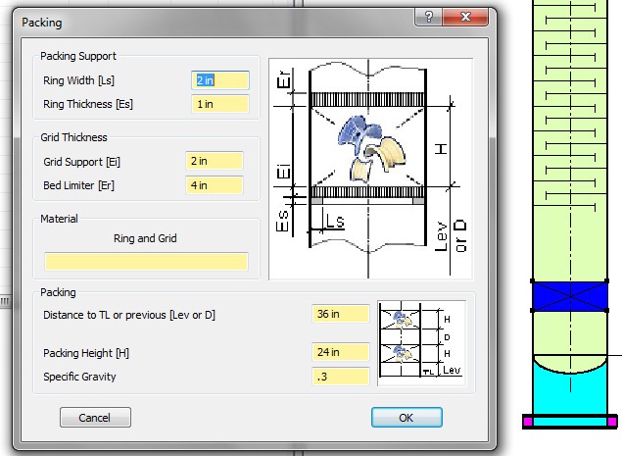Open the help question mark button
Screen dimensions: 622x456
pyautogui.click(x=428, y=17)
